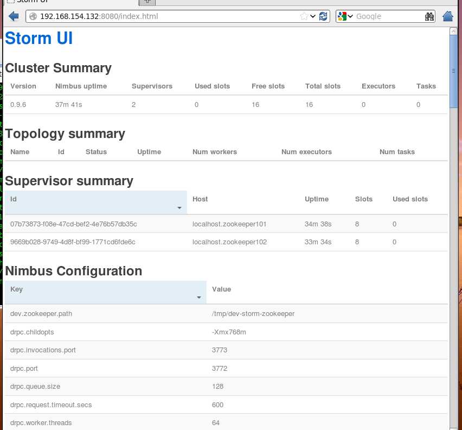This screenshot has height=430, width=462.
Task: Click the /tmp/dev-storm-zookeeper value
Action: point(253,314)
